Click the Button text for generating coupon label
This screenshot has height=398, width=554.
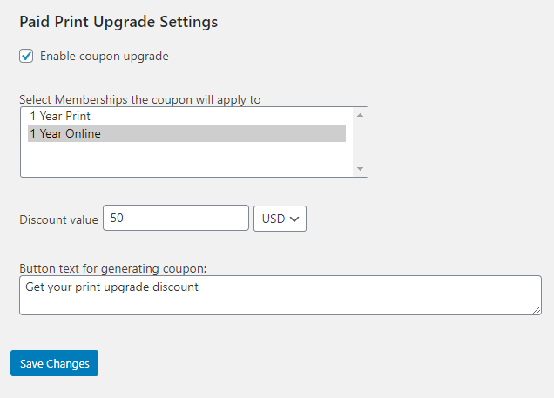113,268
